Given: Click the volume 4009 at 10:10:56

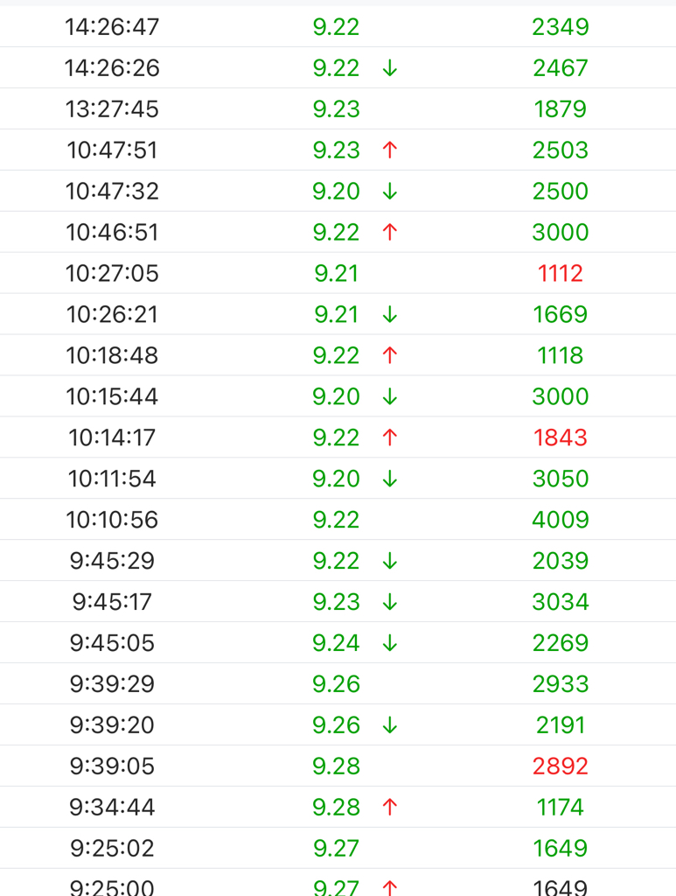Looking at the screenshot, I should 560,520.
